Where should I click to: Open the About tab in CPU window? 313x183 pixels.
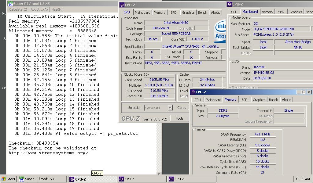point(215,12)
